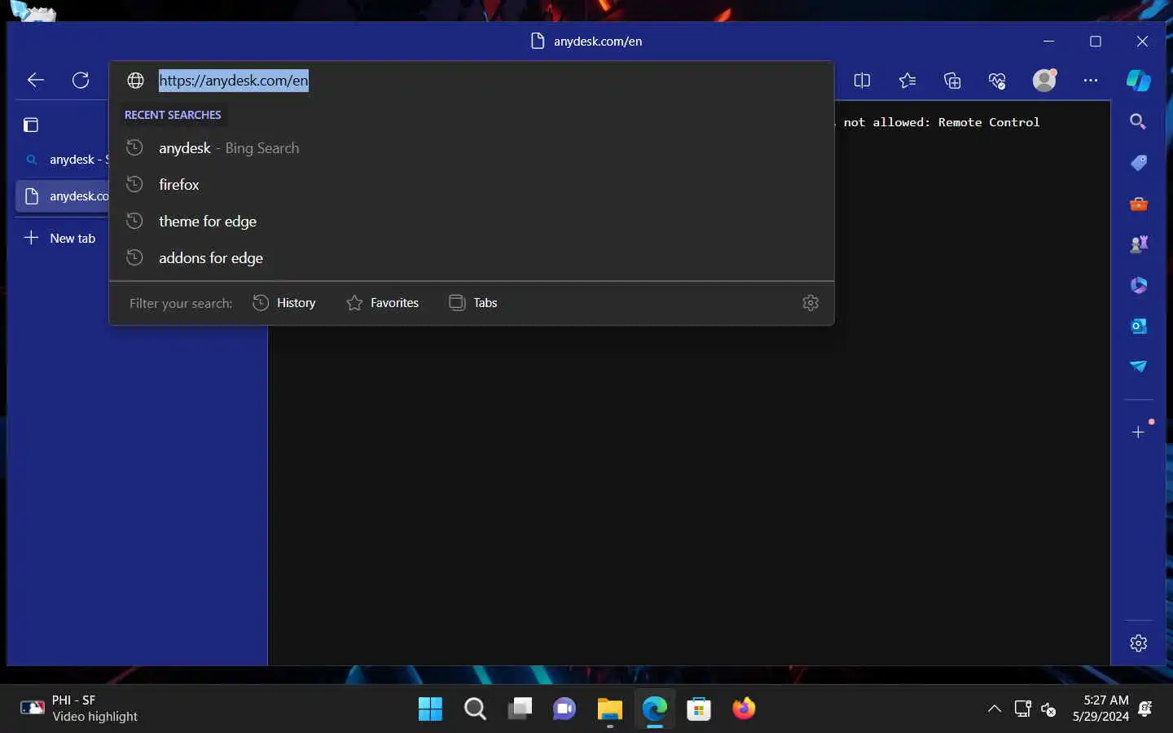Open Task View on the taskbar

click(x=520, y=709)
